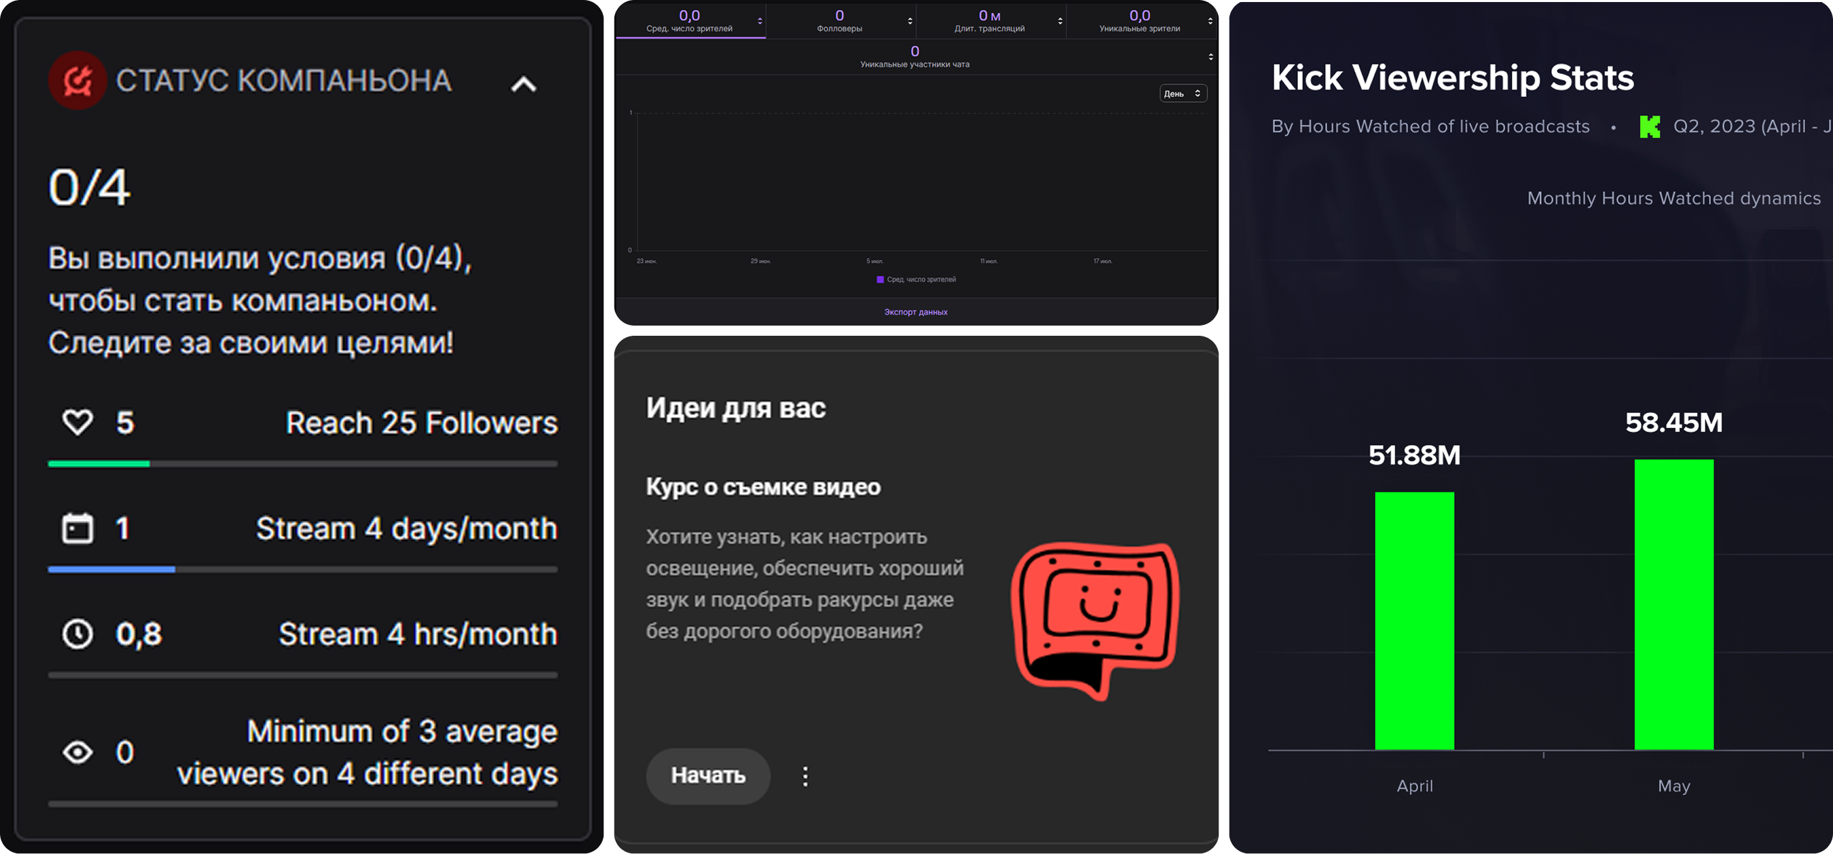Toggle the purple Сред. число зрителей legend swatch
Screen dimensions: 1833x854
[x=881, y=279]
